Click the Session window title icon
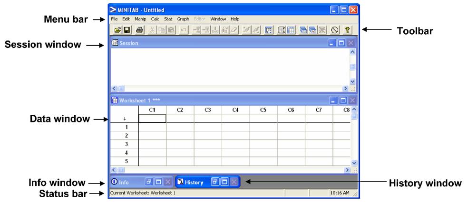467x202 pixels. 115,43
